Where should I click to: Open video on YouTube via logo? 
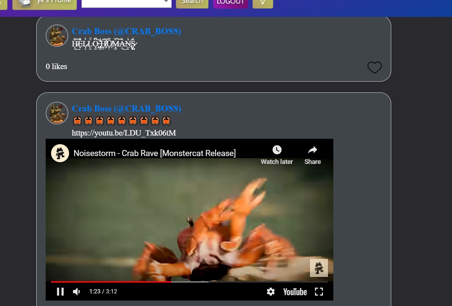pyautogui.click(x=295, y=292)
